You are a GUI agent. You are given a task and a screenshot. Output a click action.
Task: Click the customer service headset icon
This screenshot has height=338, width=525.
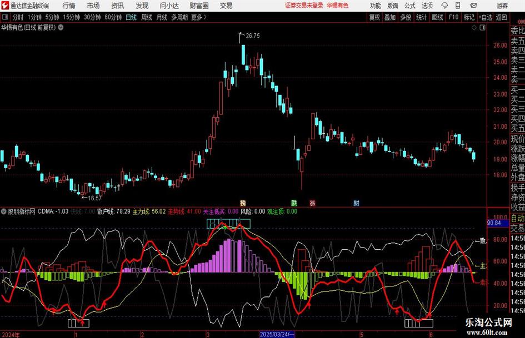(444, 6)
